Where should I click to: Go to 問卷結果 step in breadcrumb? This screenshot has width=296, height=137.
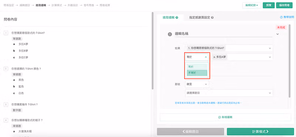click(105, 5)
